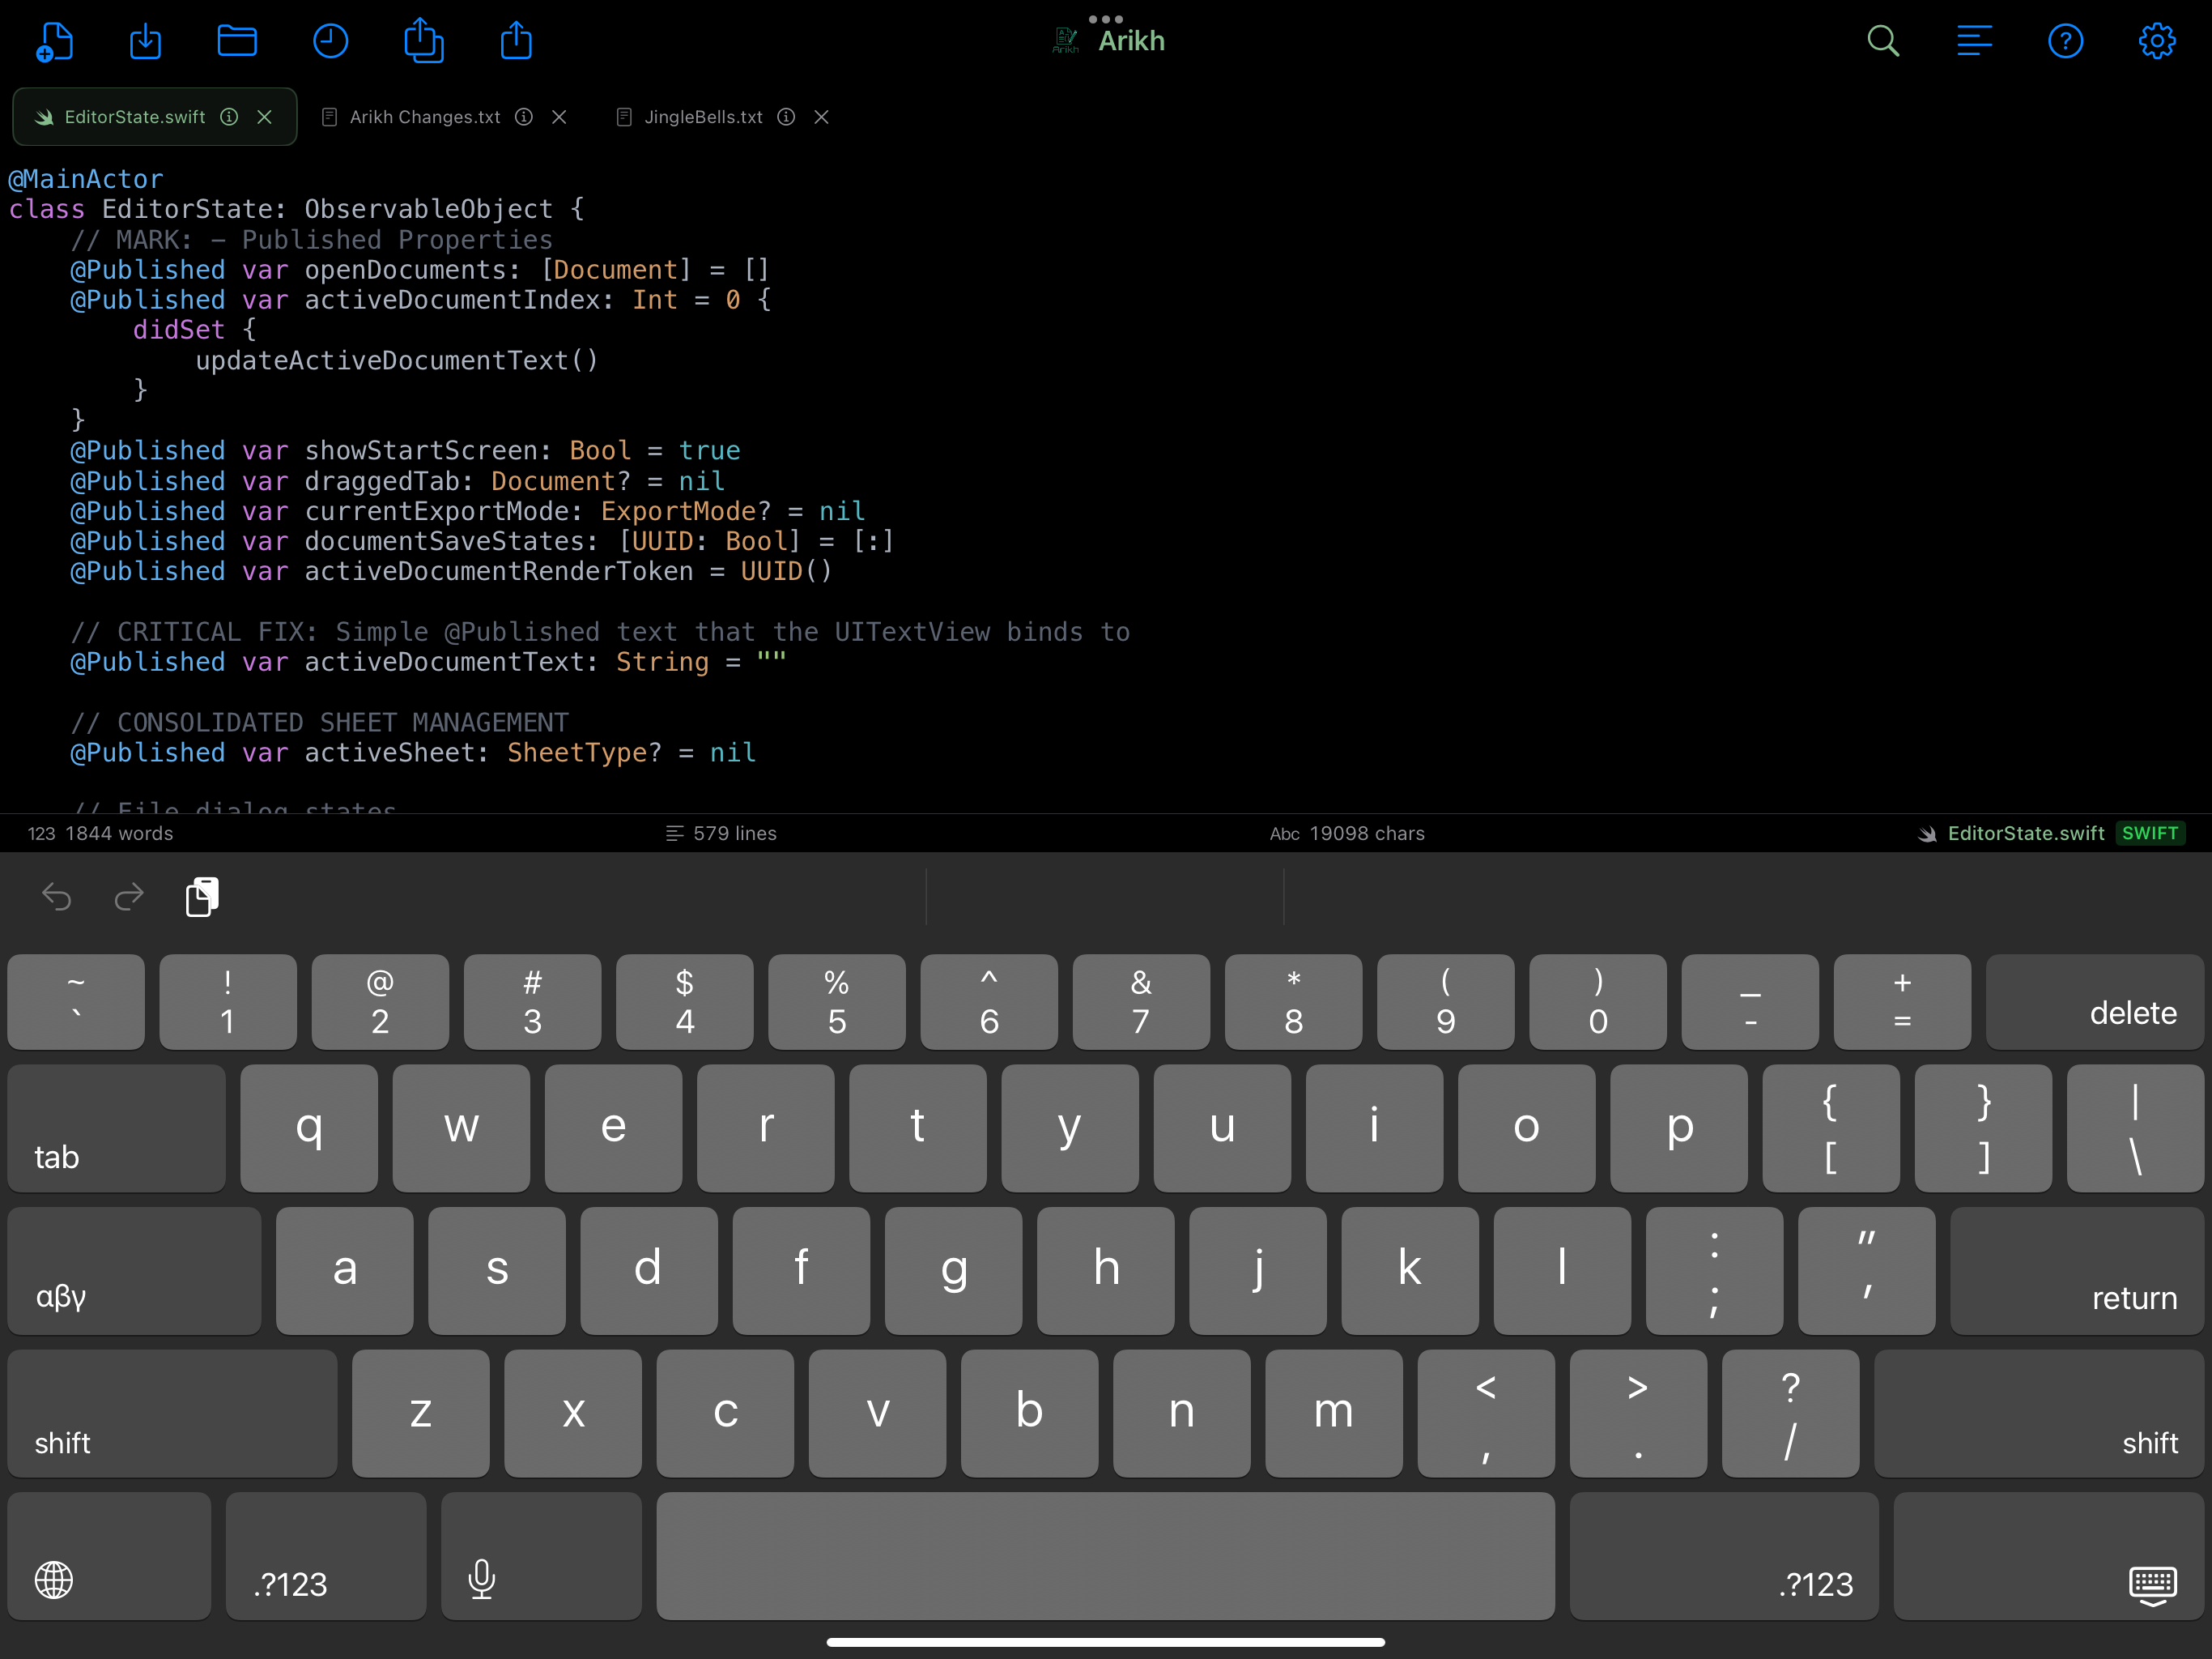Open recent files clock icon

click(330, 42)
